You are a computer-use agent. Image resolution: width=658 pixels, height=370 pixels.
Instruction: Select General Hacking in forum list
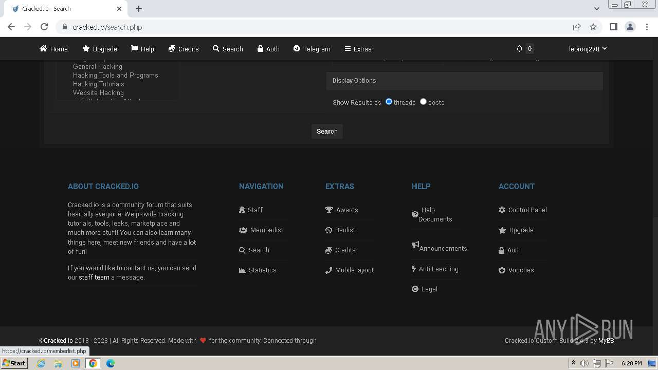[98, 66]
